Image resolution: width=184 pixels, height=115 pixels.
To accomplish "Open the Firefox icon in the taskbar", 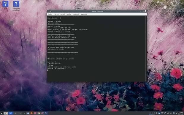I will pos(31,113).
